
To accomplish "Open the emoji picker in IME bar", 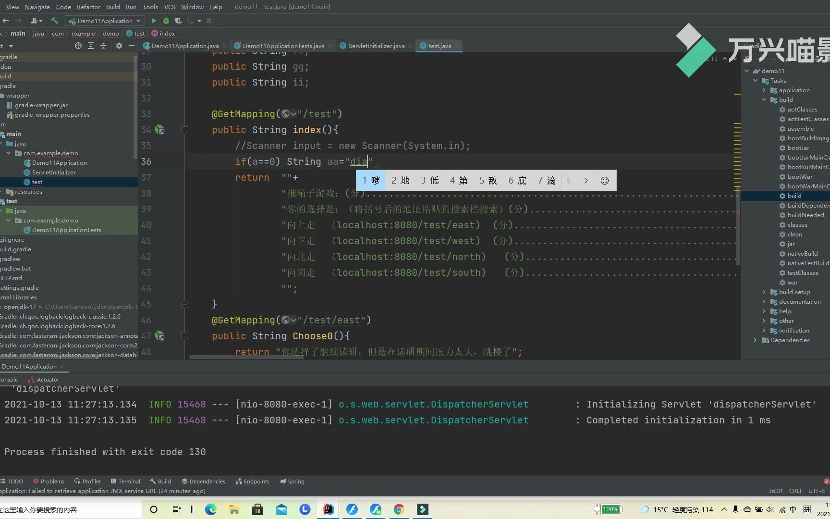I will tap(605, 181).
